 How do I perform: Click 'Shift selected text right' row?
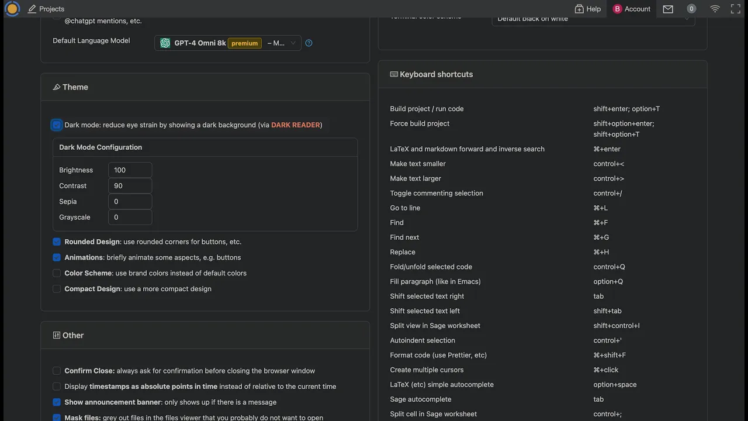point(542,296)
